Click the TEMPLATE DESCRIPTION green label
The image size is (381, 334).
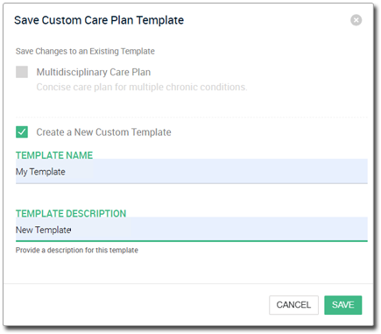71,213
